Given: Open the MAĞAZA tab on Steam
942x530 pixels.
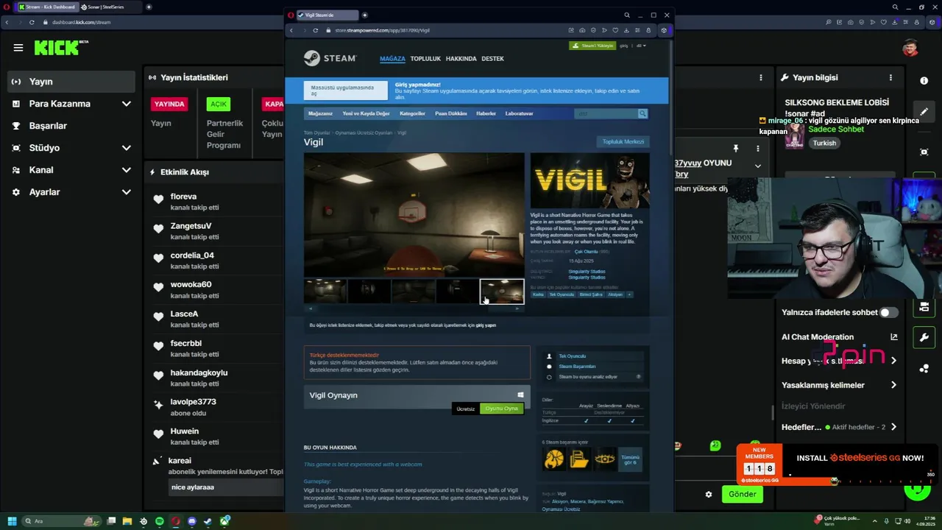Looking at the screenshot, I should (x=392, y=59).
